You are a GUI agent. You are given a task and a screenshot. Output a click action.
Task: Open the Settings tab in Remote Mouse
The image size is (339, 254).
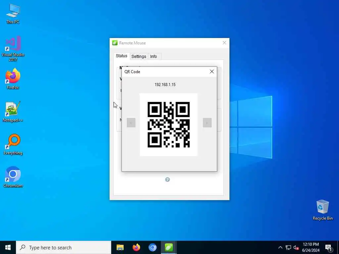coord(139,56)
